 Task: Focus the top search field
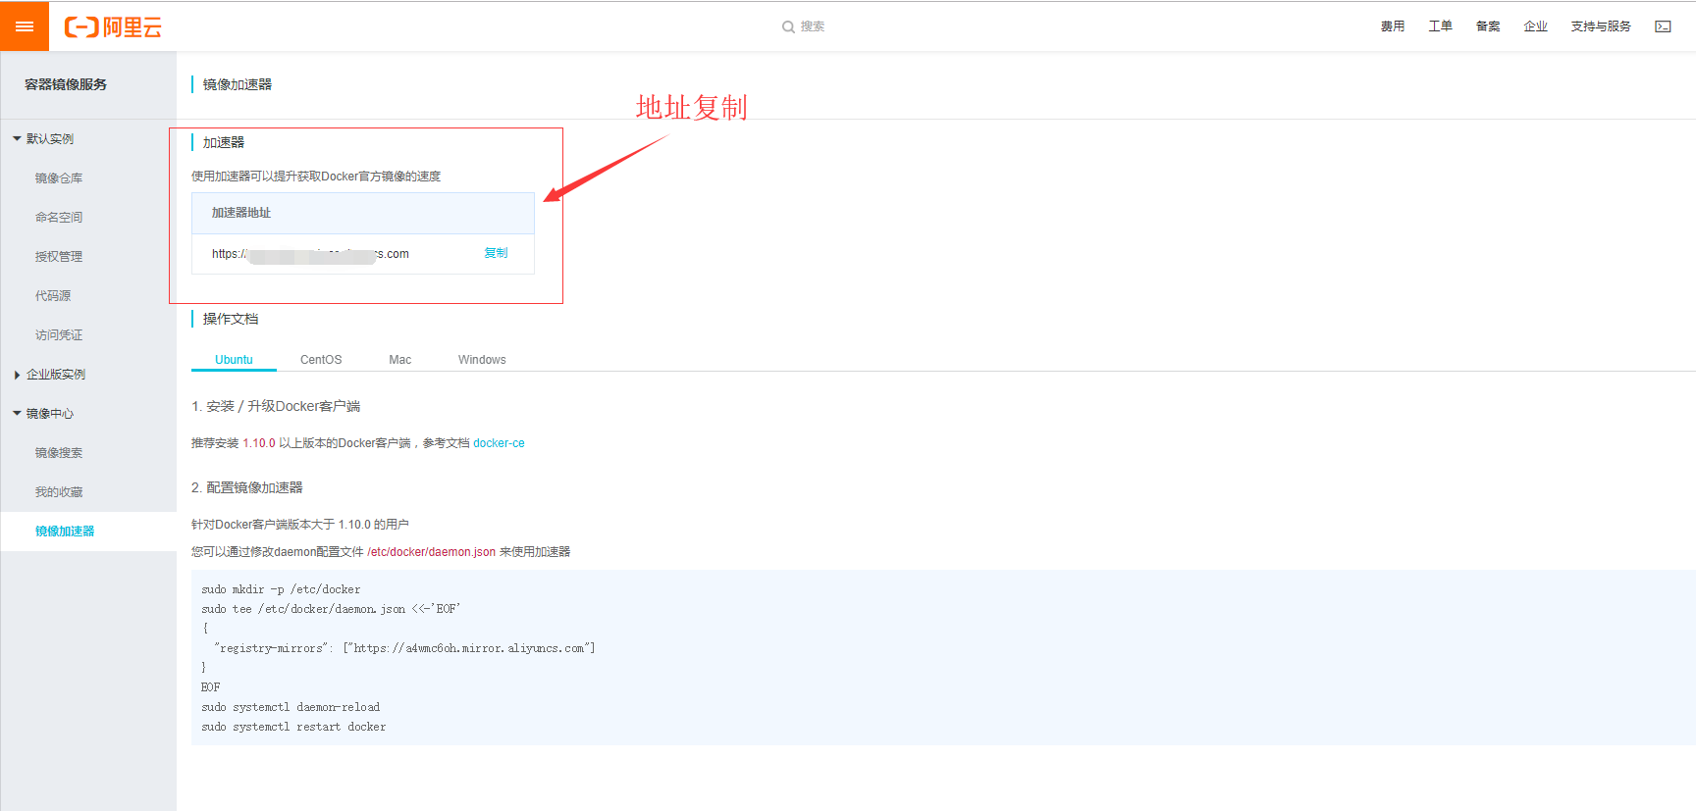click(x=812, y=26)
